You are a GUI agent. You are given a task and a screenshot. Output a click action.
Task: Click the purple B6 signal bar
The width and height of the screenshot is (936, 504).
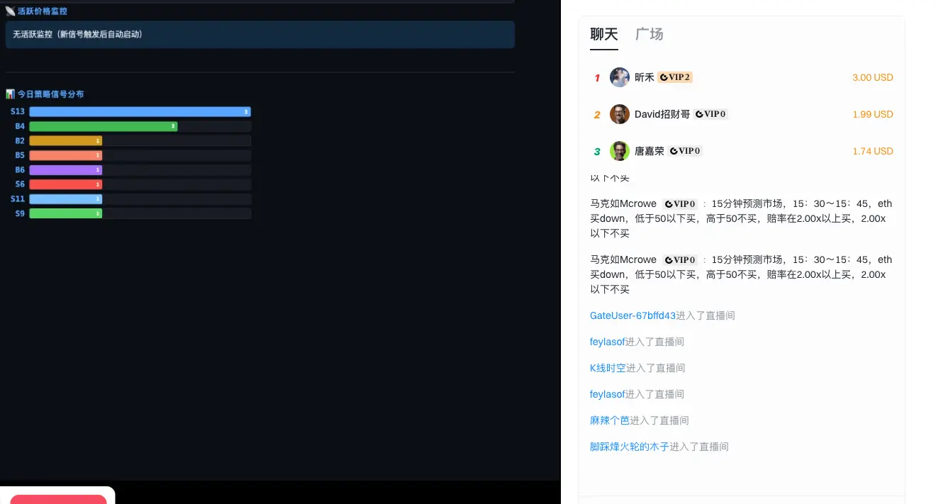66,169
